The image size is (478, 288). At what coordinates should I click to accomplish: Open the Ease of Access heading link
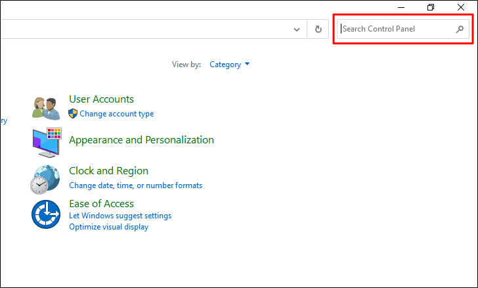[101, 204]
